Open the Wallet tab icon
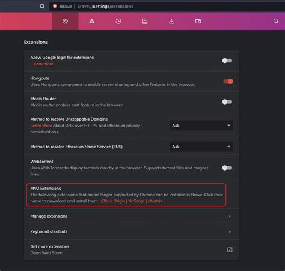 click(x=198, y=21)
